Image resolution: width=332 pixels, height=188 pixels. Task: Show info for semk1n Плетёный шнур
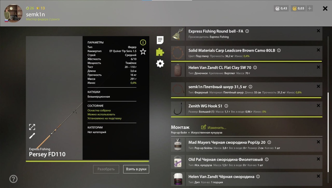coord(250,87)
